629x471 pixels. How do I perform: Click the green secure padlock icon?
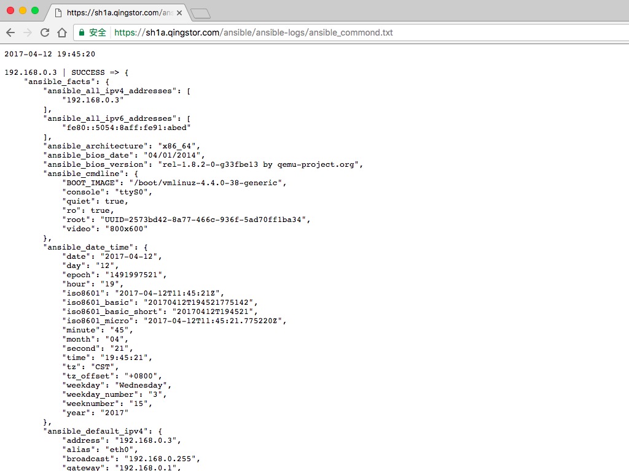pyautogui.click(x=82, y=33)
